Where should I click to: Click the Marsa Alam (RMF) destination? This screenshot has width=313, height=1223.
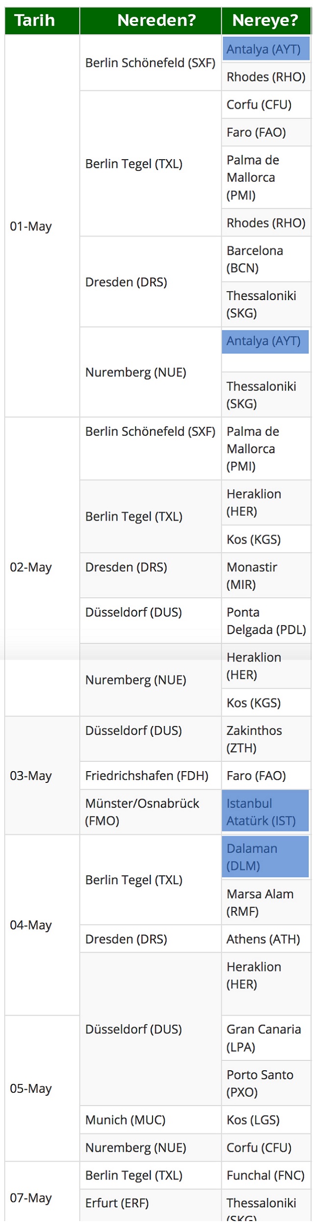pos(260,902)
